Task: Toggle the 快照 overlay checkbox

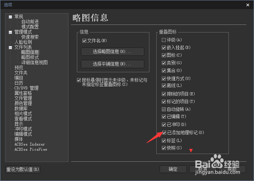Action: pyautogui.click(x=164, y=148)
